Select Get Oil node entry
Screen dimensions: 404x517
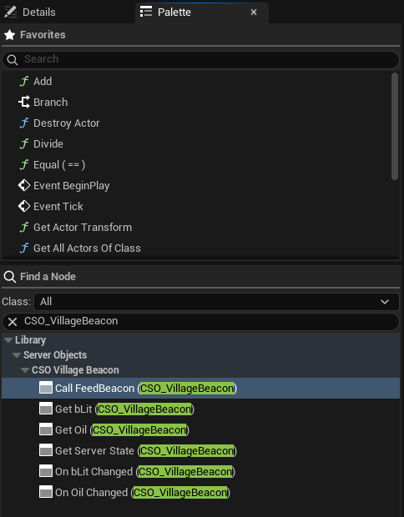pos(200,429)
